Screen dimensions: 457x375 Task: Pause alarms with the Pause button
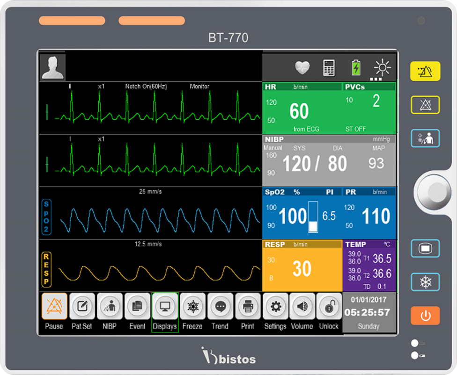54,307
